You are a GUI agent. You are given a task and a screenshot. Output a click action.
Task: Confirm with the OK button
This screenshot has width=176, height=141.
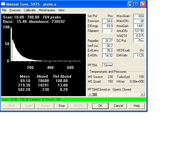tap(100, 106)
